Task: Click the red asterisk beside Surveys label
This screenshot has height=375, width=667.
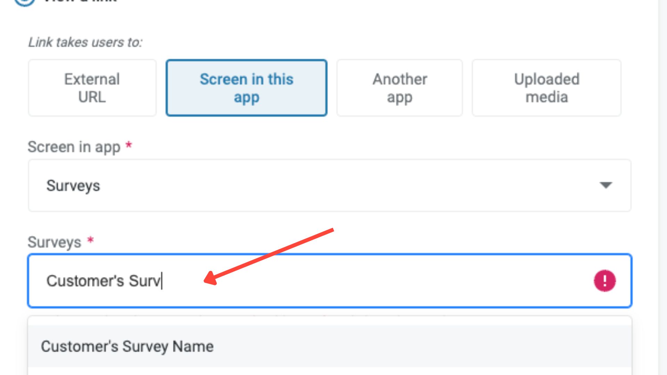Action: click(x=90, y=240)
